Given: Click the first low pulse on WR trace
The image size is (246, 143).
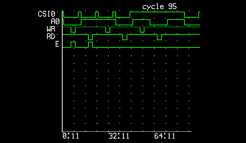Looking at the screenshot, I should point(73,30).
